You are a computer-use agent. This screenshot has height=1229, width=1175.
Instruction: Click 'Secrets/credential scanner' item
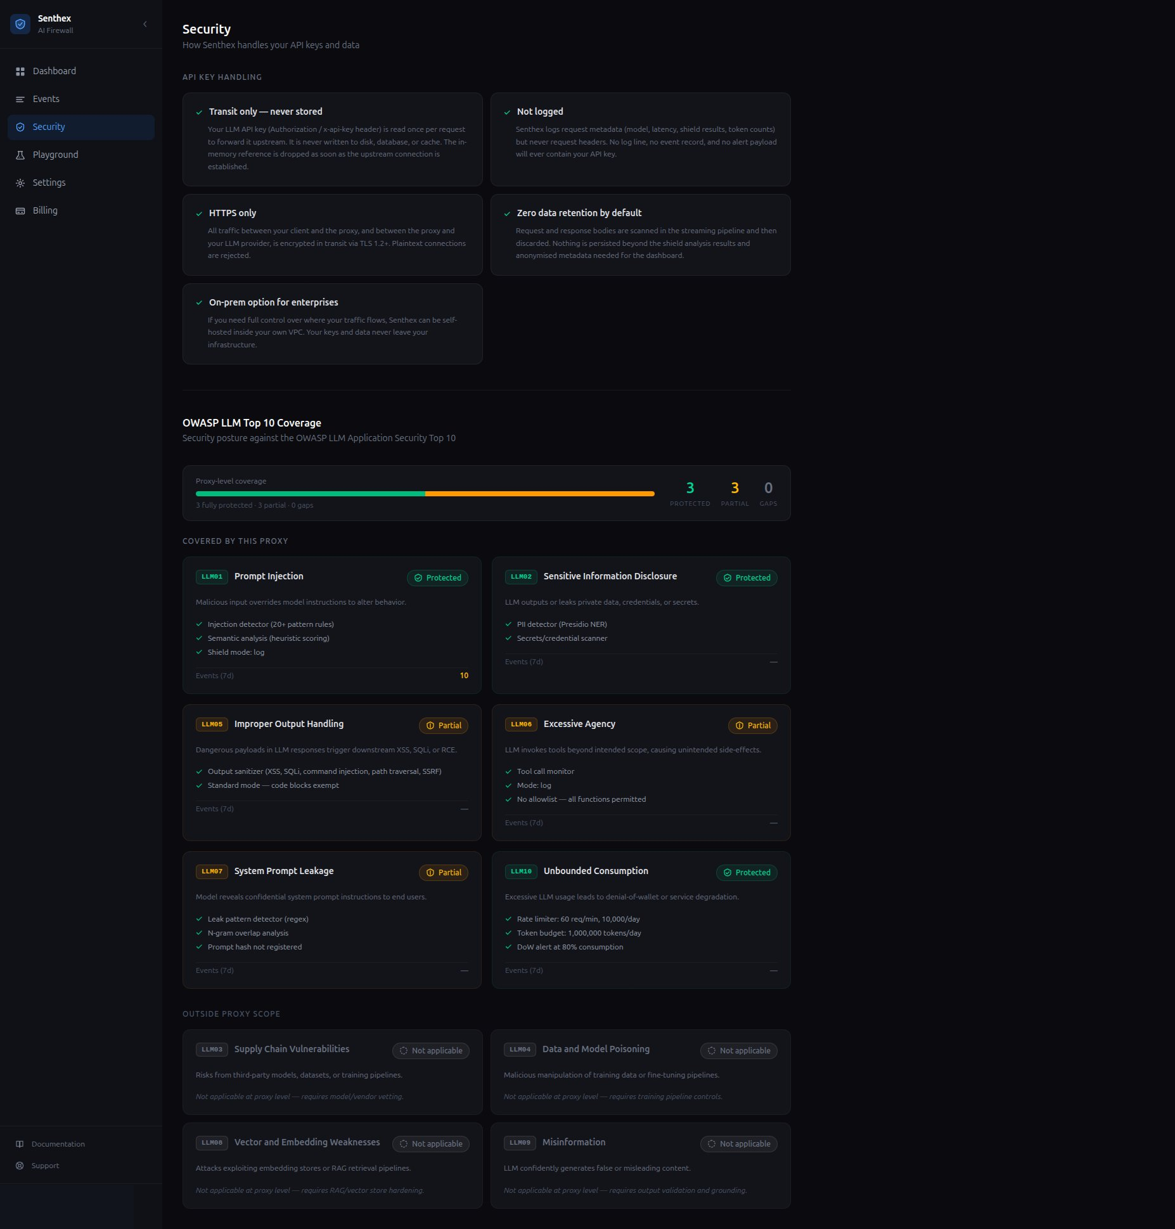(562, 638)
